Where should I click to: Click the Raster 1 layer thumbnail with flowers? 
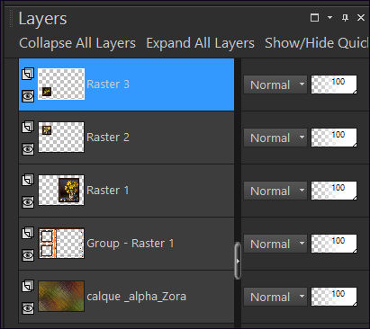pos(61,191)
